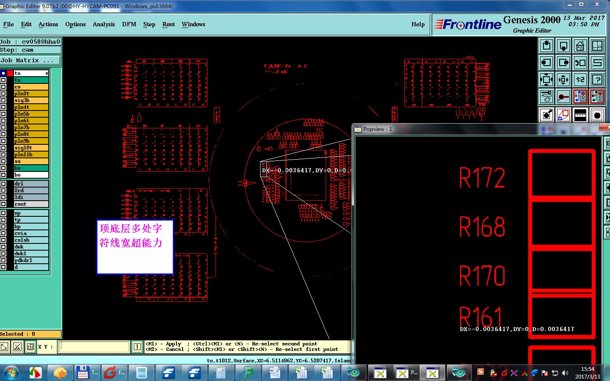Toggle checkbox for layer pln2t
This screenshot has height=381, width=610.
point(3,94)
